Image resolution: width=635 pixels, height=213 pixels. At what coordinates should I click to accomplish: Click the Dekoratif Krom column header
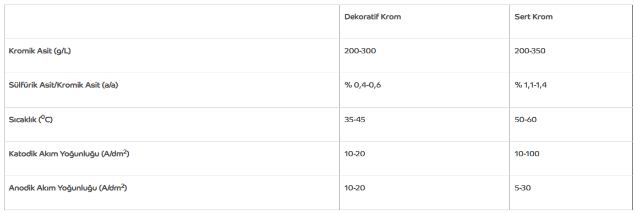[373, 17]
